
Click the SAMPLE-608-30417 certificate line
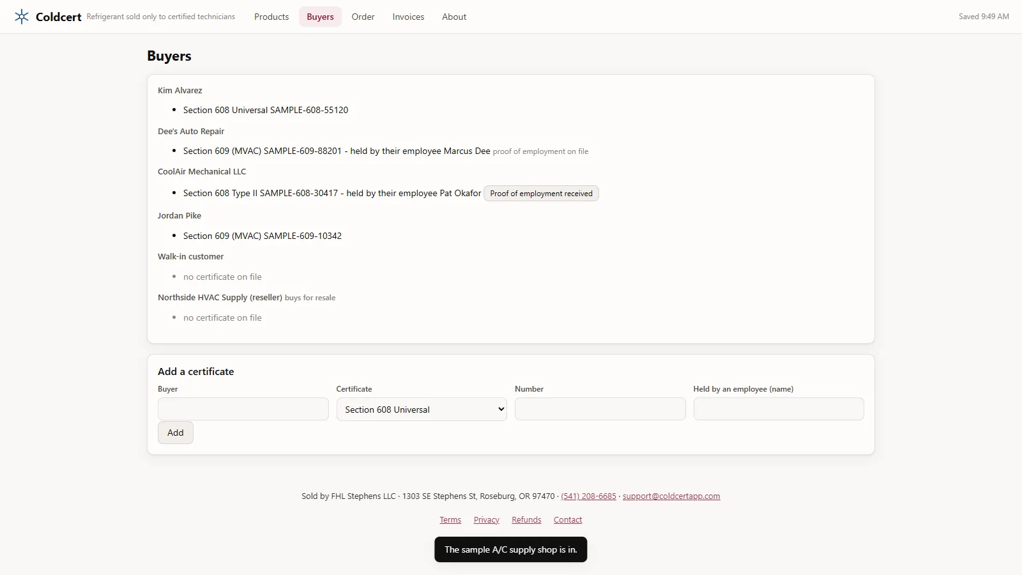coord(332,193)
